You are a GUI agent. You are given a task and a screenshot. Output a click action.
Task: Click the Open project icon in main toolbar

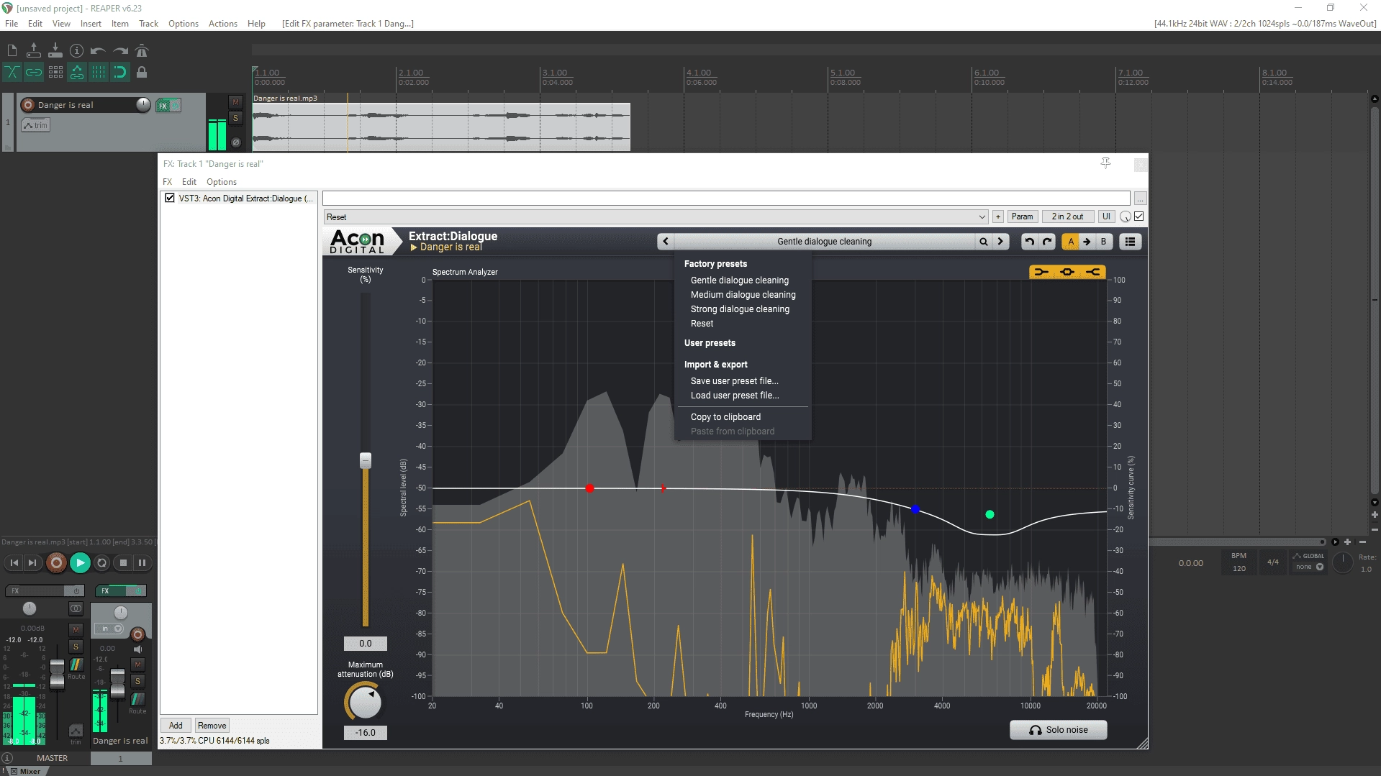click(x=34, y=50)
